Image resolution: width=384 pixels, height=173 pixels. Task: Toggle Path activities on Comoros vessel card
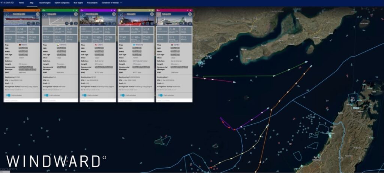coord(46,95)
